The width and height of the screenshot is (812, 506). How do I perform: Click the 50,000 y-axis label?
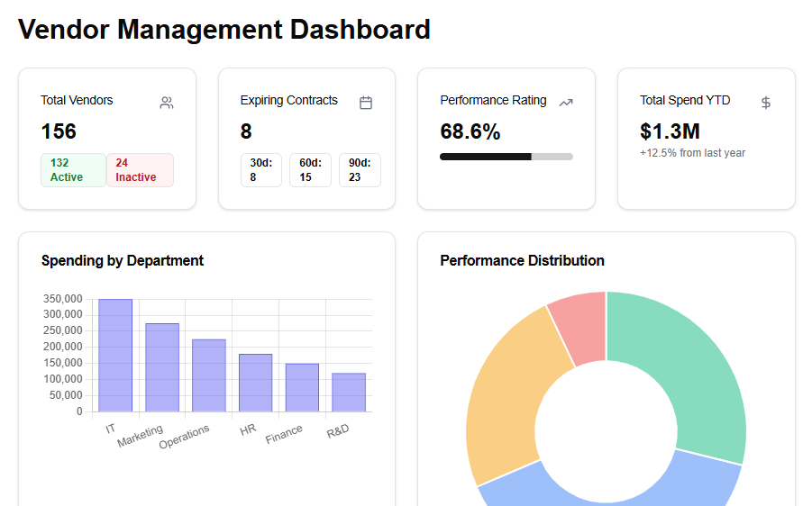pos(65,395)
